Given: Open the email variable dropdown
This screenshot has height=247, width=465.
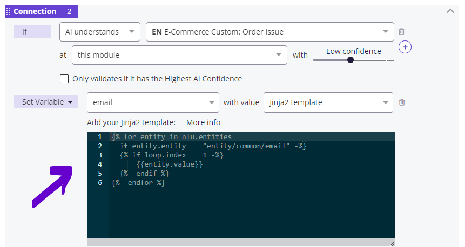Looking at the screenshot, I should coord(153,102).
